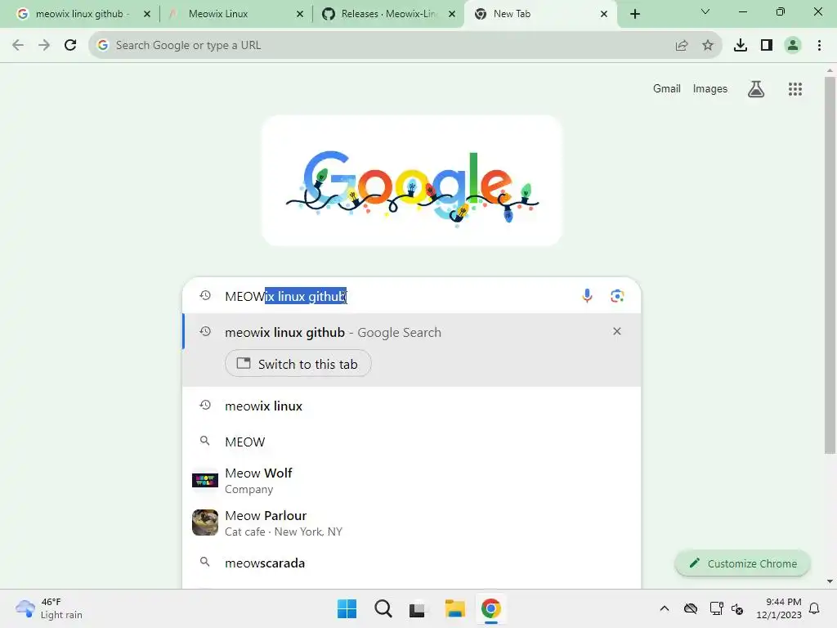Click the page vertical scrollbar
Viewport: 837px width, 628px height.
(830, 265)
